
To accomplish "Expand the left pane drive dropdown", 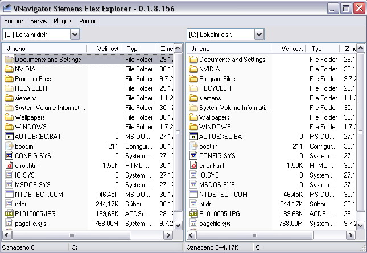I will (75, 35).
